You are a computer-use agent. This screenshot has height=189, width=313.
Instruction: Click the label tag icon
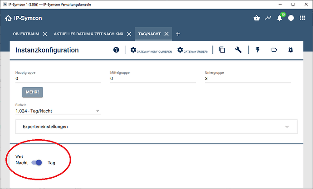[274, 50]
